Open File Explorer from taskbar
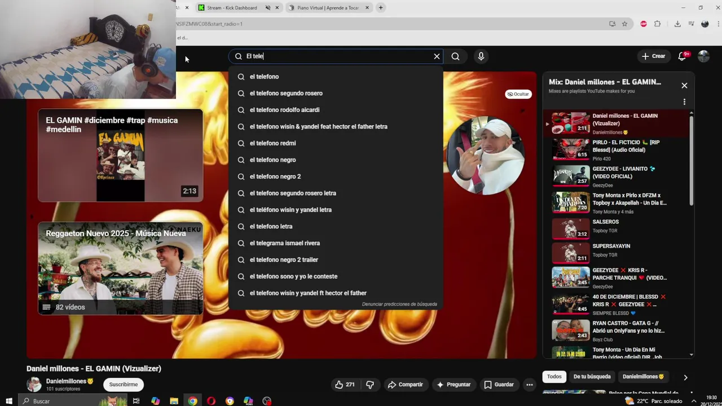 click(x=174, y=401)
